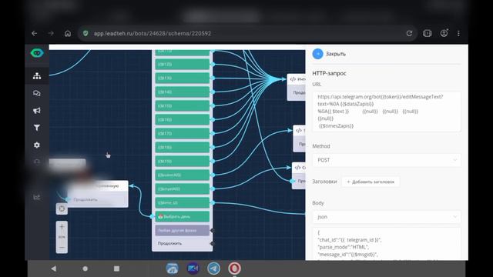Open the first blue taskbar app icon
This screenshot has height=277, width=493.
pos(173,269)
